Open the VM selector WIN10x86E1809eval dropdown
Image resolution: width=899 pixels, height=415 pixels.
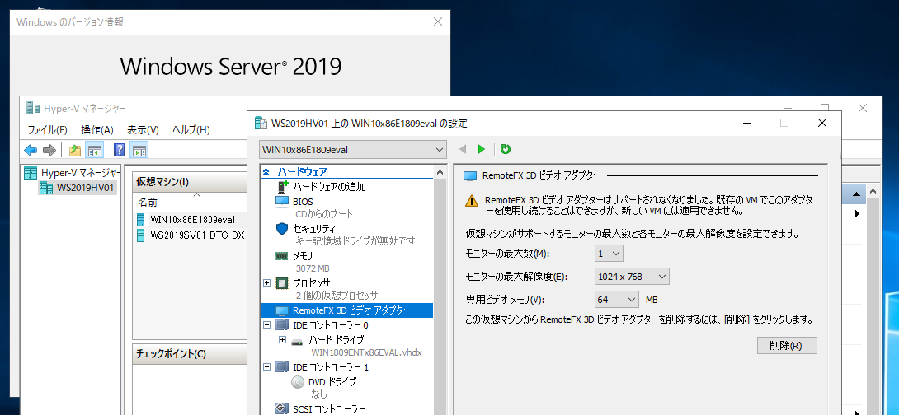pyautogui.click(x=353, y=150)
